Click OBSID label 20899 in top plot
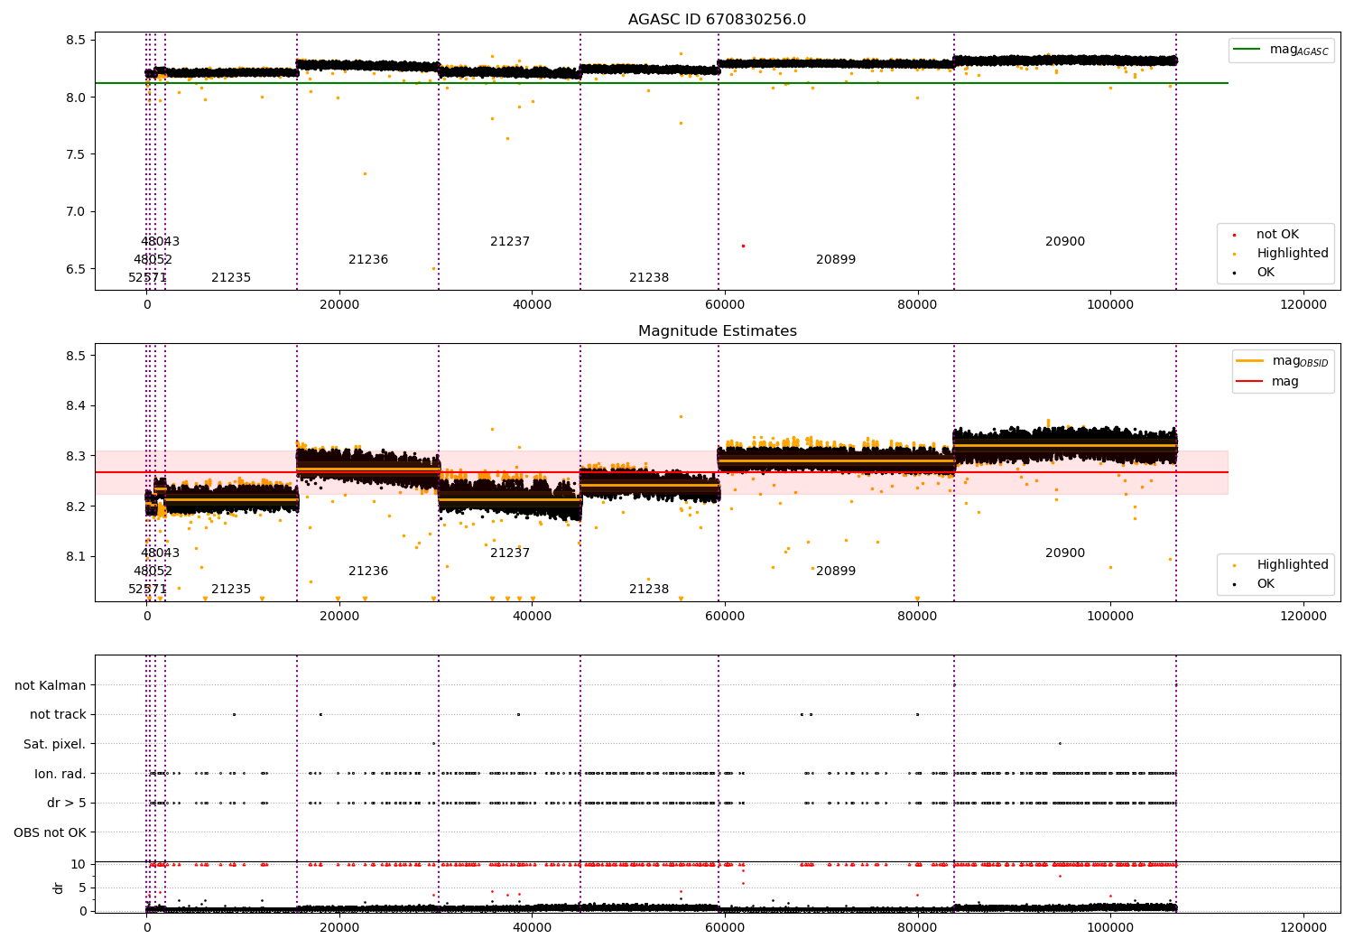The width and height of the screenshot is (1354, 948). pyautogui.click(x=836, y=260)
